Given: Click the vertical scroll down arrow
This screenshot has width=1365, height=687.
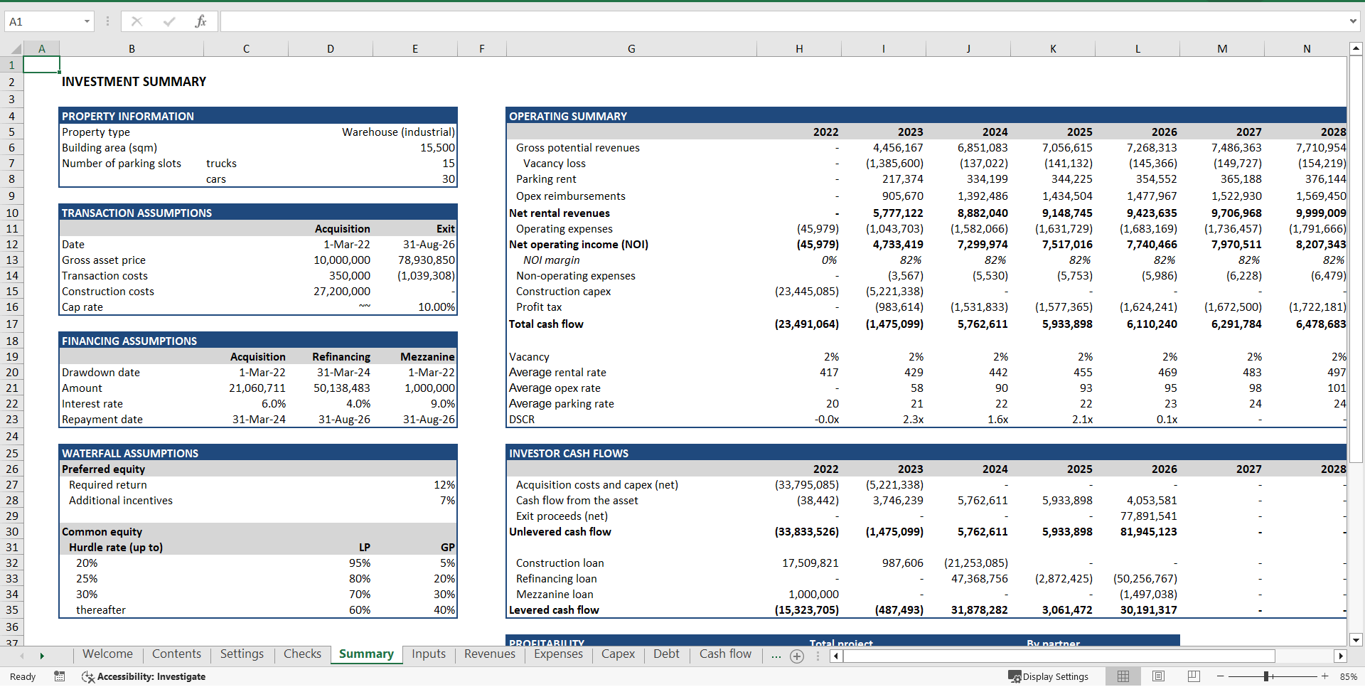Looking at the screenshot, I should (1356, 640).
